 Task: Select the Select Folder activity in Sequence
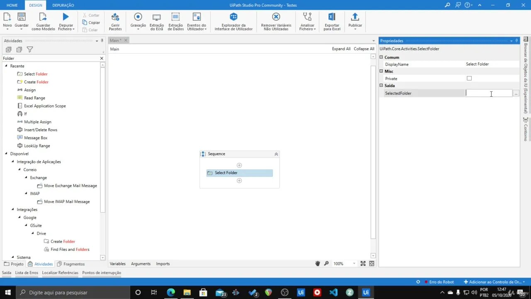239,173
